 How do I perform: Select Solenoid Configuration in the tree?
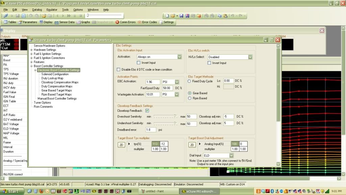point(55,74)
